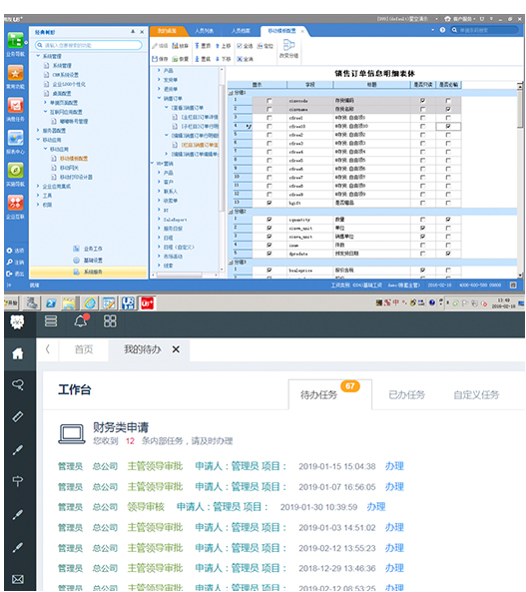
Task: Collapse the 销售订单 node in template tree
Action: [159, 98]
